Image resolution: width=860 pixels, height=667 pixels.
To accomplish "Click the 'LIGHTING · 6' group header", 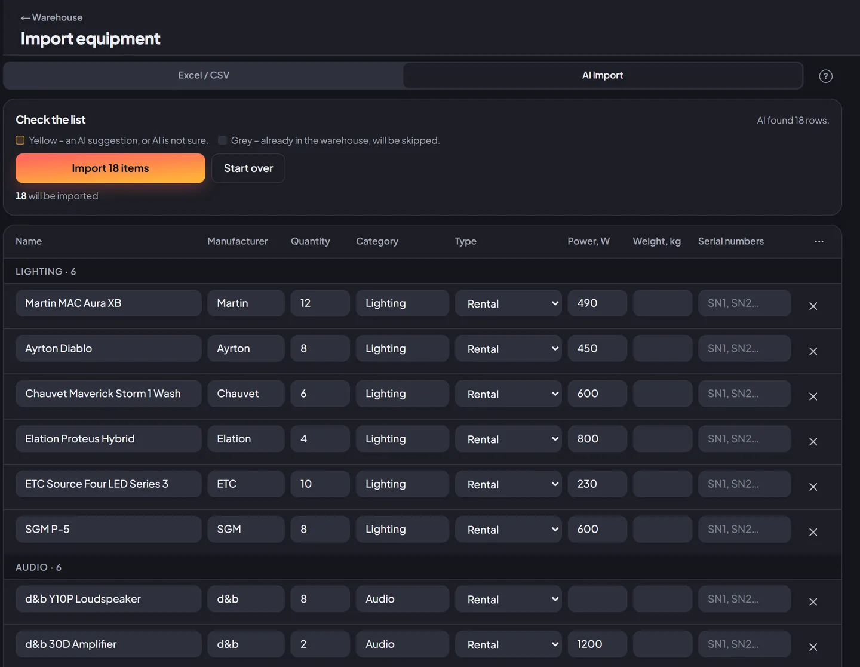I will [46, 272].
